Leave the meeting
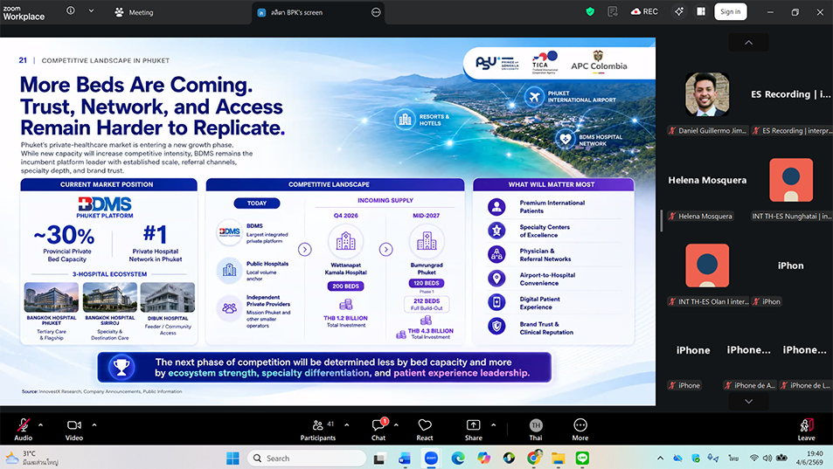This screenshot has height=469, width=833. coord(806,429)
